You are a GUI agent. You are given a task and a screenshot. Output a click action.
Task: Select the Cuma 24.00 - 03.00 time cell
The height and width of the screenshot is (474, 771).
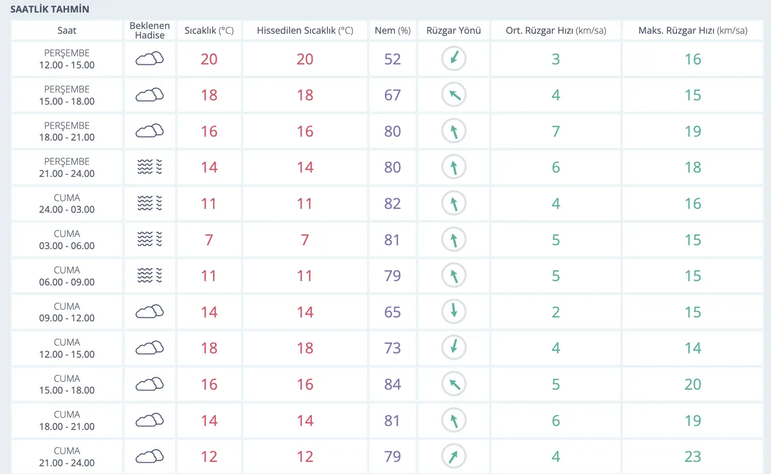click(x=67, y=203)
